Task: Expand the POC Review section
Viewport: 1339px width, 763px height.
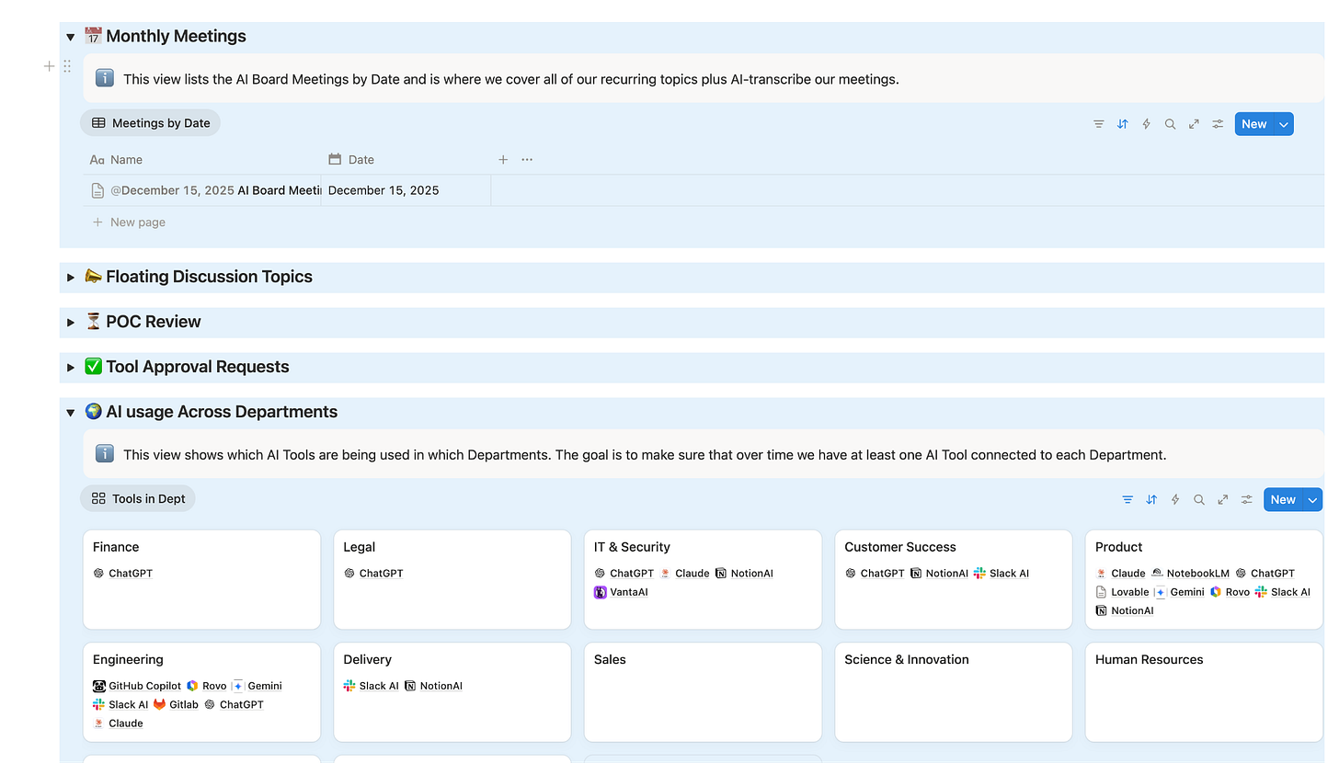Action: pyautogui.click(x=71, y=323)
